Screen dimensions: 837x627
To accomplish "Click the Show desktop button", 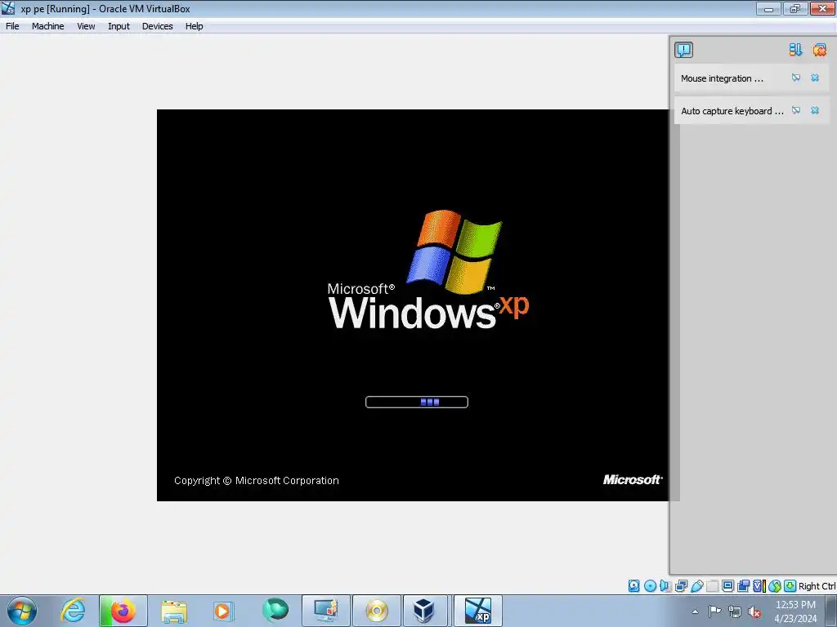I will coord(831,611).
